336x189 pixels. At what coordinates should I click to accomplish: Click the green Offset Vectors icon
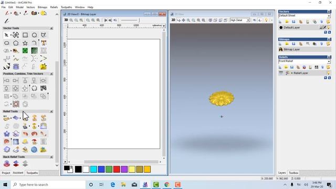(x=25, y=50)
